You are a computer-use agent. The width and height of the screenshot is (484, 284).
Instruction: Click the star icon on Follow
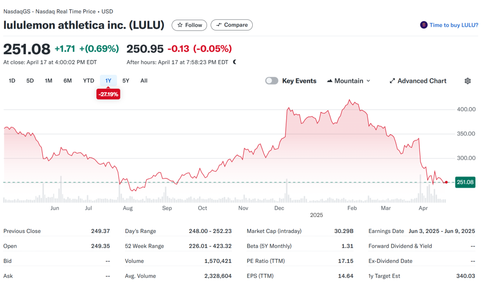coord(180,25)
